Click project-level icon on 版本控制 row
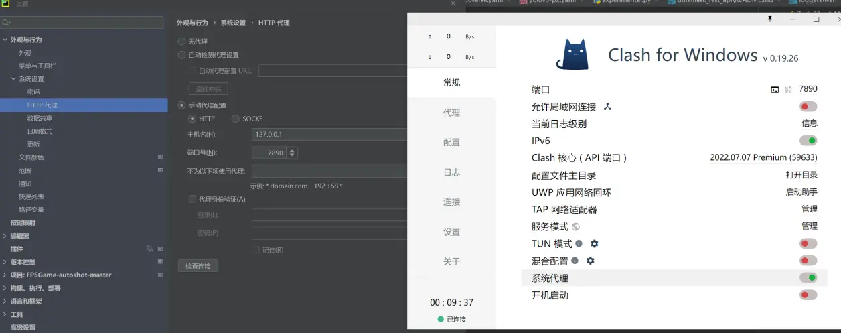Screen dimensions: 841x333 click(x=160, y=261)
